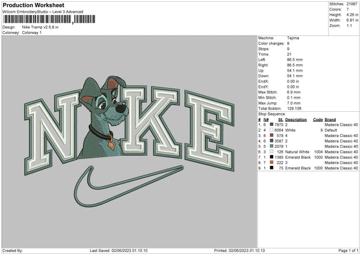
Task: Select the Trims value 21
Action: point(289,54)
